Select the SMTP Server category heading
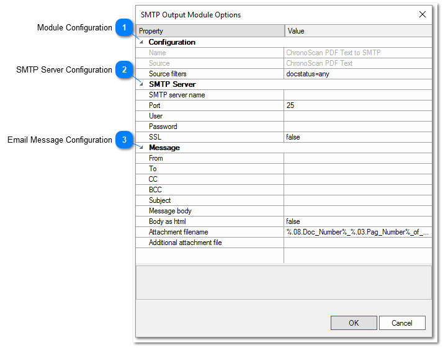Viewport: 443px width, 348px height. [x=172, y=84]
